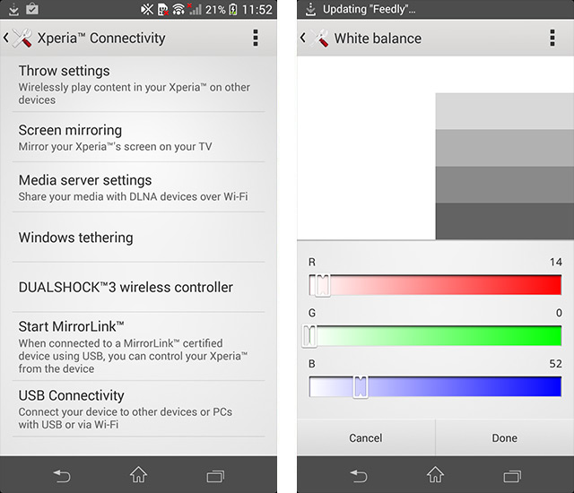The image size is (574, 493).
Task: Click the white preview area
Action: [x=366, y=148]
